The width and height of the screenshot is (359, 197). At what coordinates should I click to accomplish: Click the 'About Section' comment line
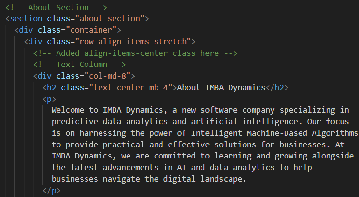(x=57, y=8)
